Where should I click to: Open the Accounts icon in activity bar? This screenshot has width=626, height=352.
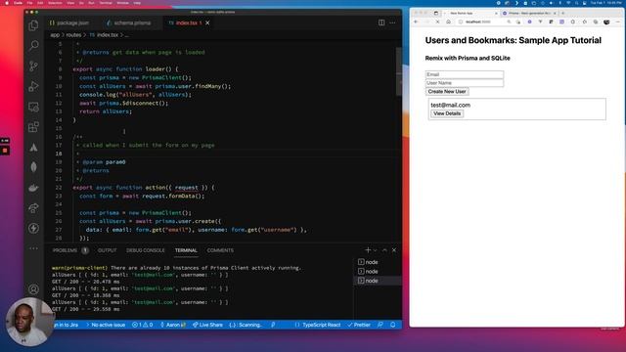tap(33, 289)
